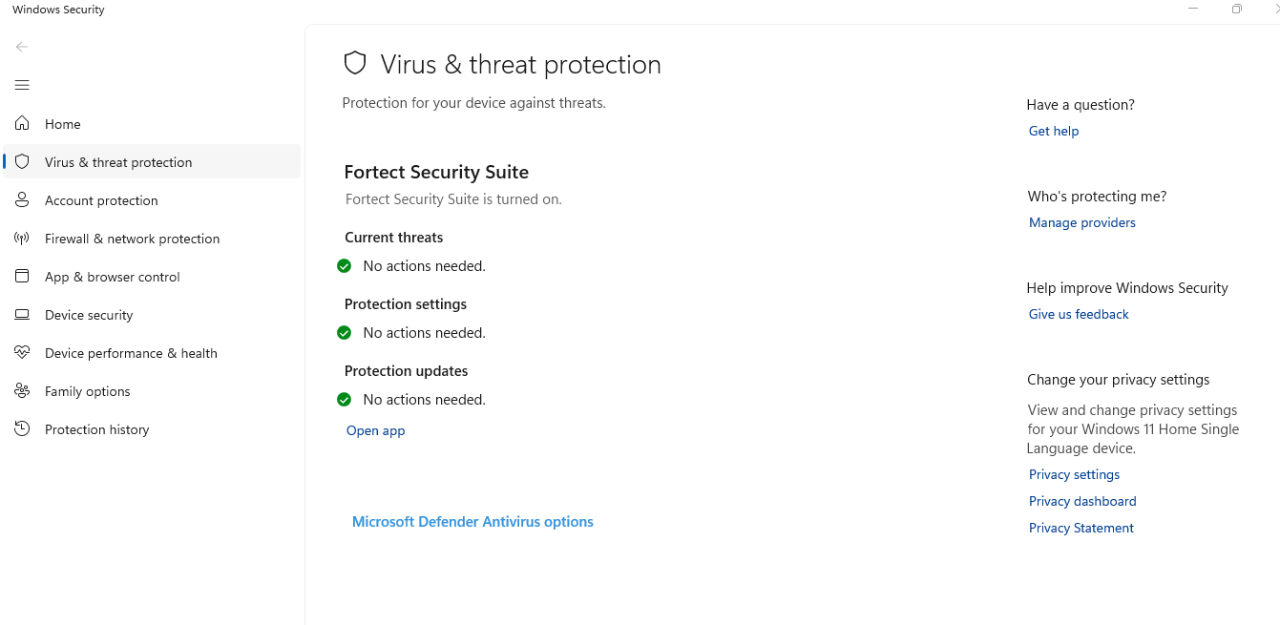1280x625 pixels.
Task: Open the Privacy dashboard
Action: pyautogui.click(x=1082, y=500)
